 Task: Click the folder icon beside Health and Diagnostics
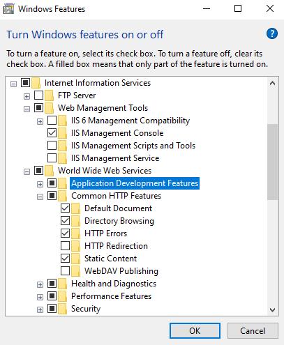point(62,284)
